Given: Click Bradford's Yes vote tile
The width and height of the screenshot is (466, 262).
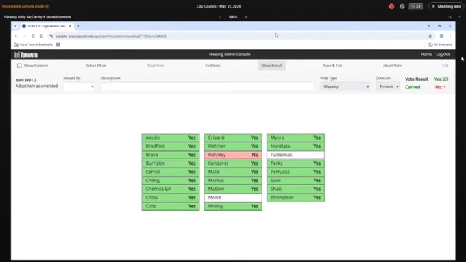Looking at the screenshot, I should pyautogui.click(x=171, y=146).
